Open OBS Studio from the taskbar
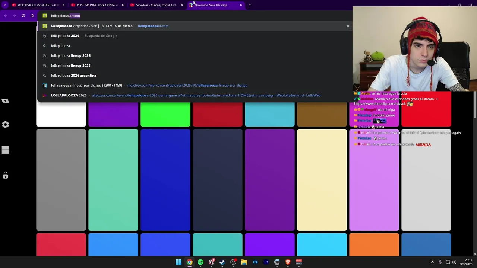The height and width of the screenshot is (268, 477). coord(233,262)
